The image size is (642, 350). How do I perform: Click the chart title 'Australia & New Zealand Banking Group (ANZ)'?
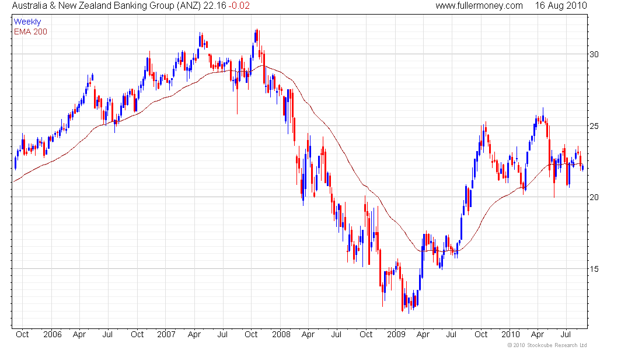click(x=106, y=6)
